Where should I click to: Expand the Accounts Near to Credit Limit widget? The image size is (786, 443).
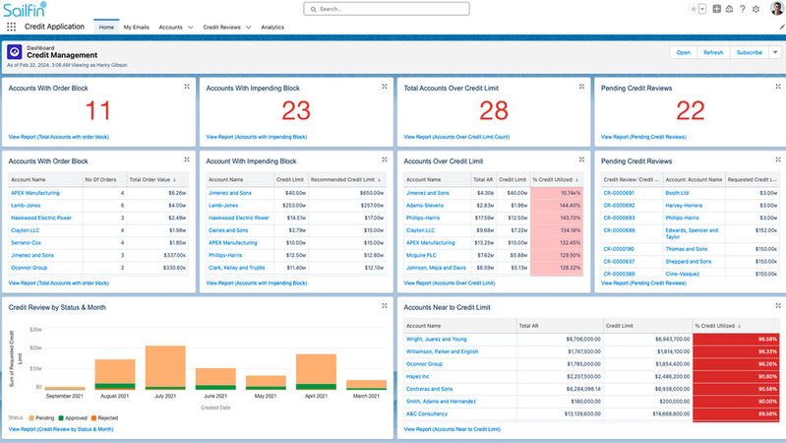tap(778, 307)
